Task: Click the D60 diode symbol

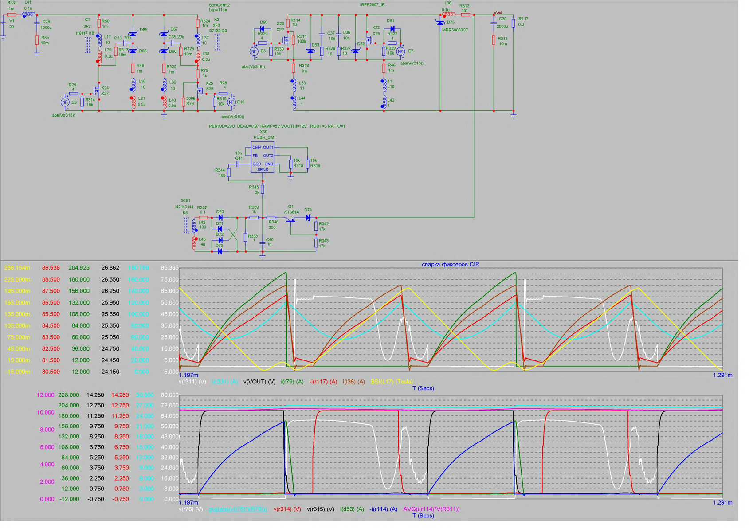Action: [262, 29]
